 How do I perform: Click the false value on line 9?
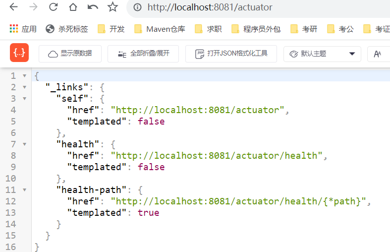pyautogui.click(x=151, y=167)
